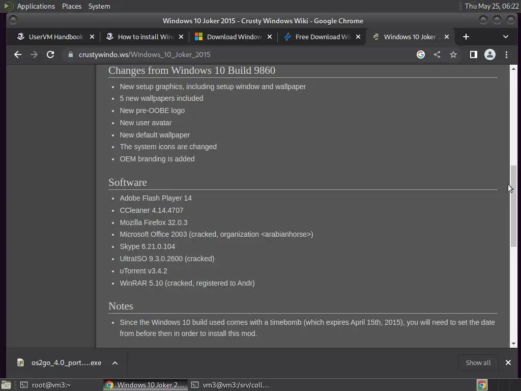Click uTorrent v3.4.2 list item
This screenshot has width=521, height=391.
point(143,271)
